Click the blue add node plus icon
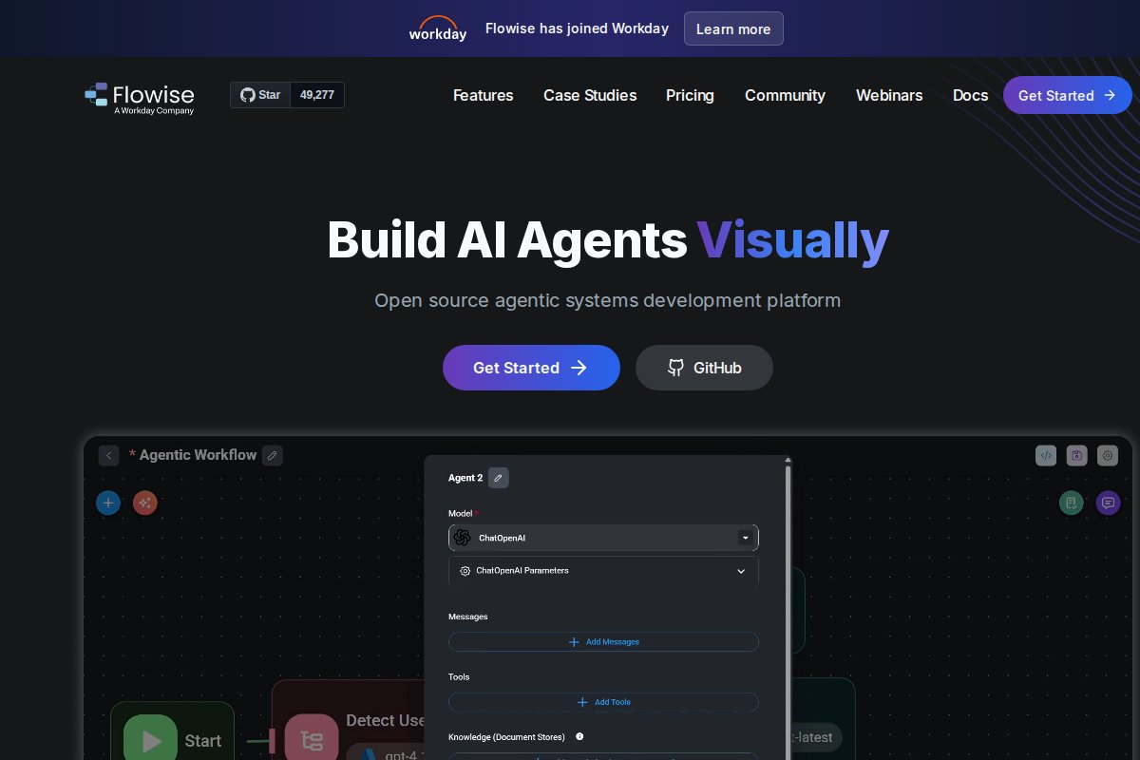Screen dimensions: 1140x760 pos(108,503)
